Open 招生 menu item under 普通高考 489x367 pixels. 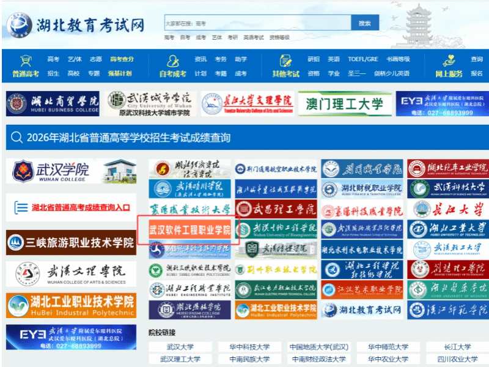(53, 73)
